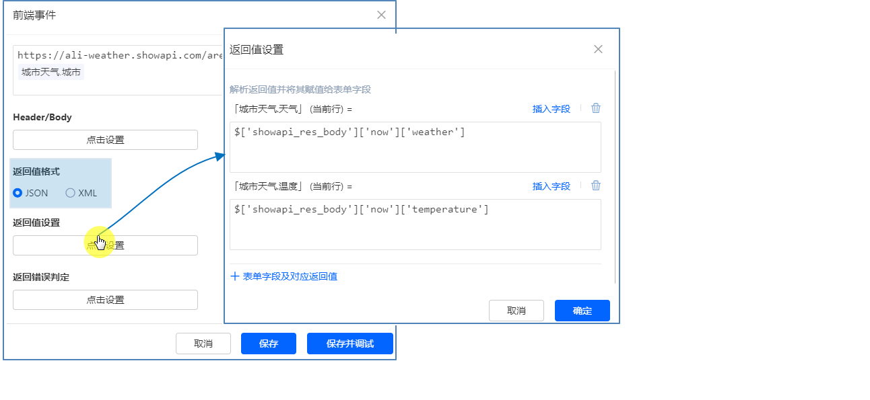Cancel the 前端事件 dialog

[x=203, y=344]
